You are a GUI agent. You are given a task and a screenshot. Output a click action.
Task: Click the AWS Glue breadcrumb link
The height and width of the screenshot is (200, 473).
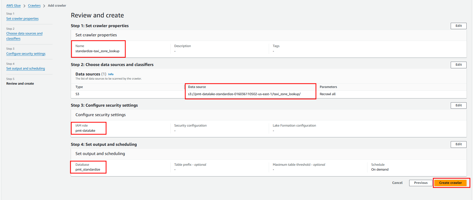click(13, 6)
